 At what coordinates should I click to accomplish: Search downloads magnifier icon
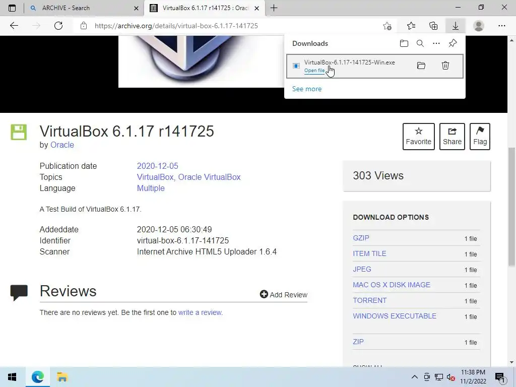tap(420, 43)
